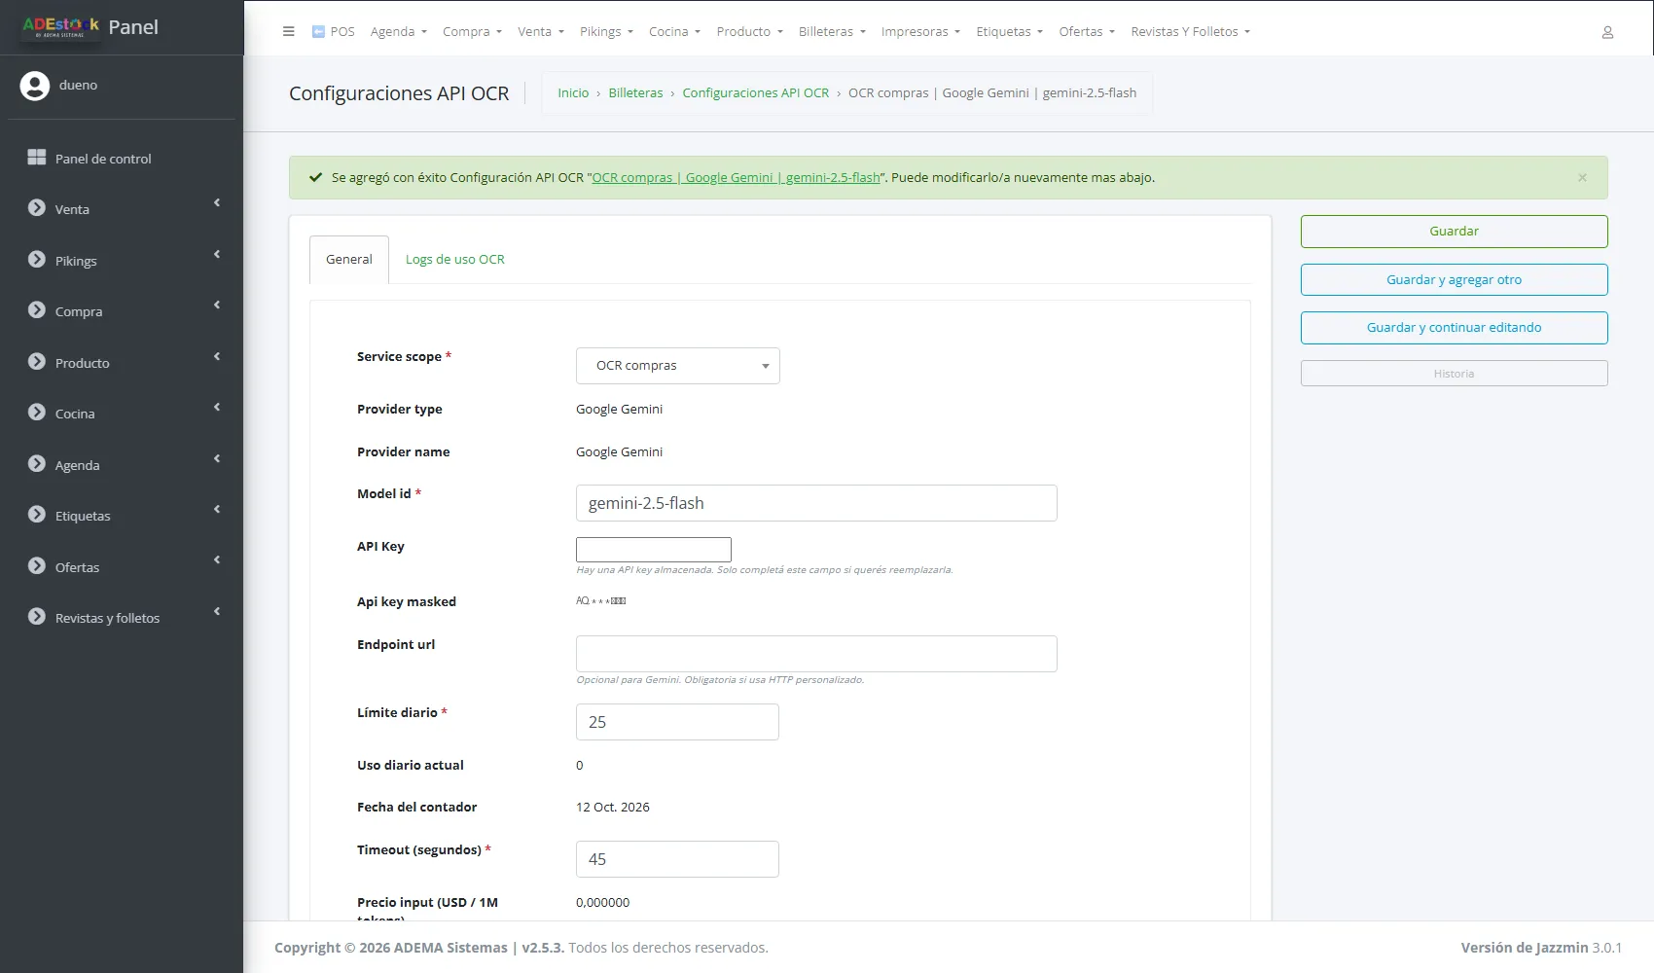
Task: Expand Compra sidebar chevron
Action: click(217, 306)
